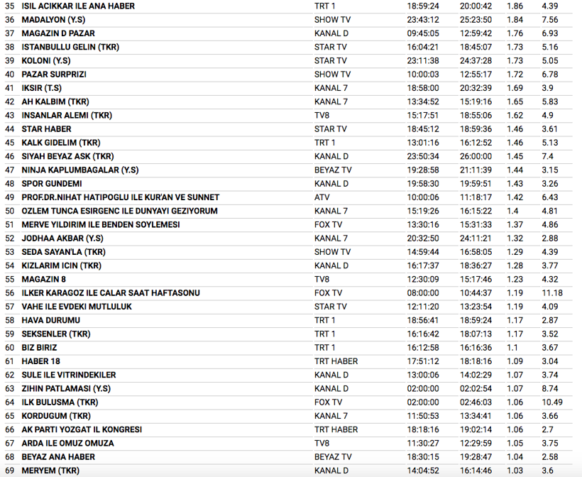Select NINJA KAPLUMBAGALAR (Y.S) entry

coord(80,170)
